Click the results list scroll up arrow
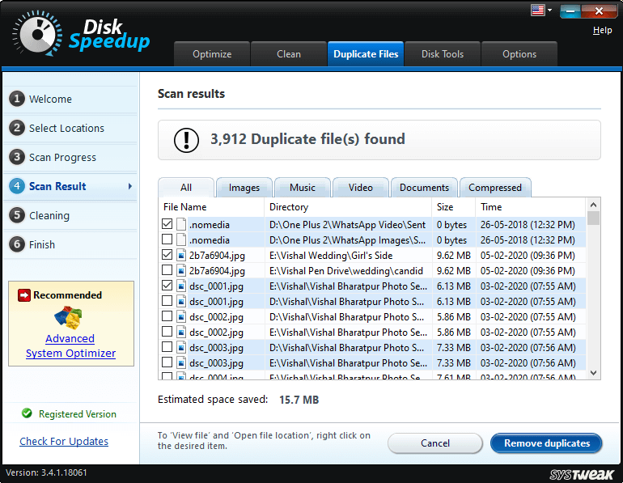The width and height of the screenshot is (623, 483). point(594,205)
